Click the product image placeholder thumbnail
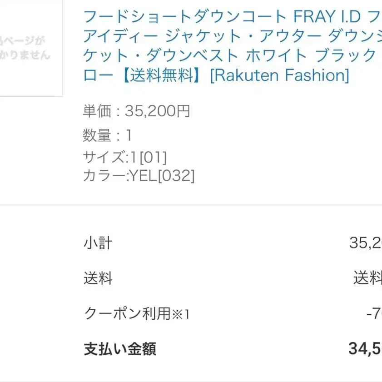Screen dimensions: 382x382 31,48
